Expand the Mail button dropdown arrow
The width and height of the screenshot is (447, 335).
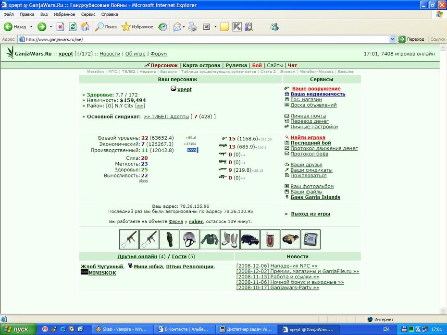click(184, 27)
